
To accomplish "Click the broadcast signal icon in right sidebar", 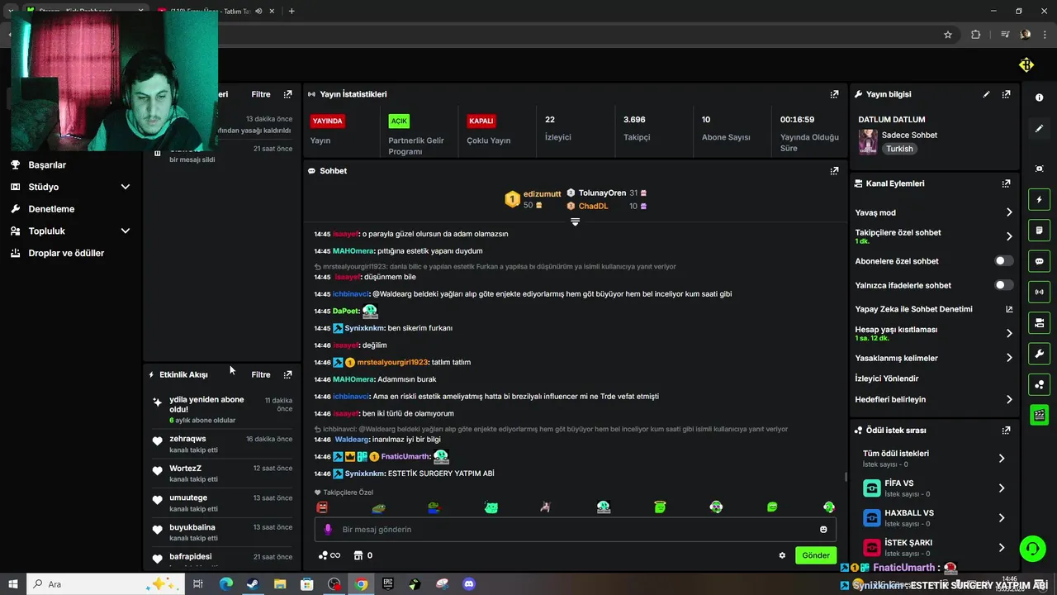I will click(x=1039, y=292).
